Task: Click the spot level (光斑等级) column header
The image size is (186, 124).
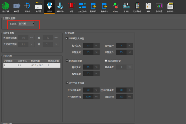Action: [x=8, y=61]
